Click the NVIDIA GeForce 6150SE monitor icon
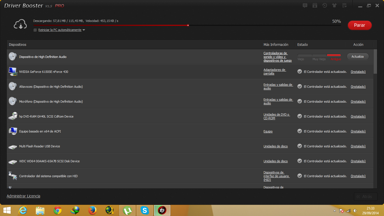 tap(13, 71)
